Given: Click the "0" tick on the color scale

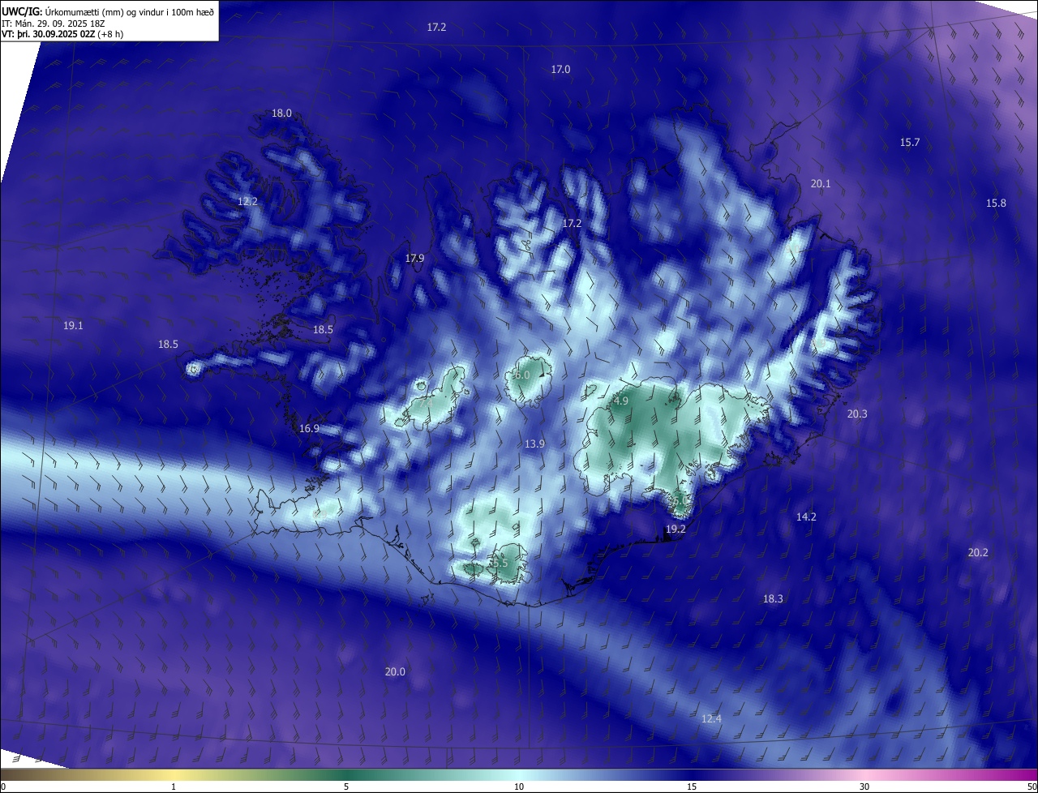Looking at the screenshot, I should [x=3, y=787].
